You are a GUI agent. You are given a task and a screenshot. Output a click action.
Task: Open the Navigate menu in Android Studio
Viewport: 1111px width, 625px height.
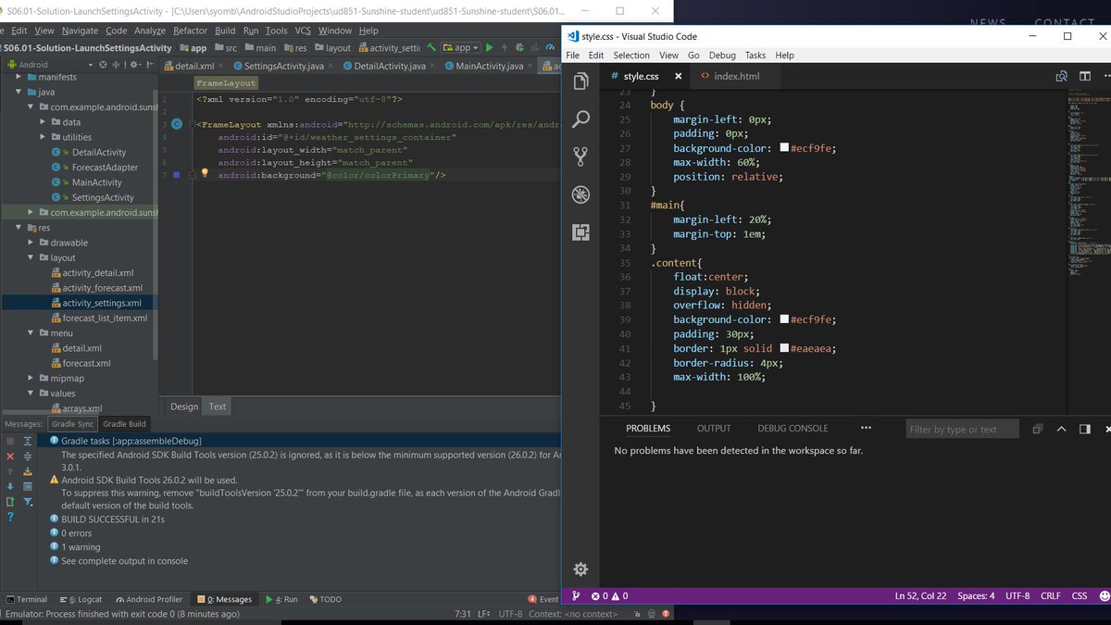click(x=79, y=31)
